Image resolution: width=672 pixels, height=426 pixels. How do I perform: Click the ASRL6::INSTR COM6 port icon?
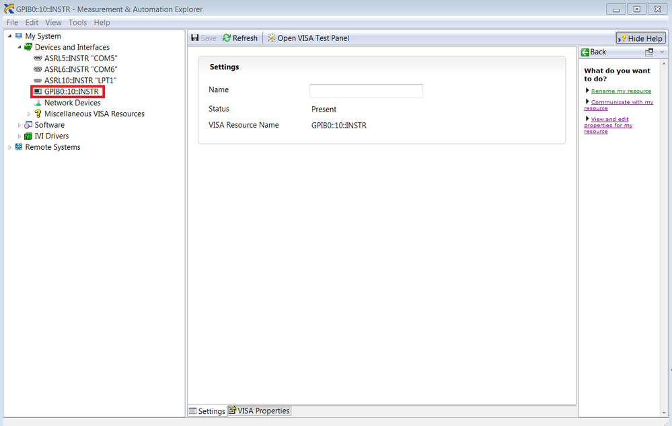tap(38, 69)
